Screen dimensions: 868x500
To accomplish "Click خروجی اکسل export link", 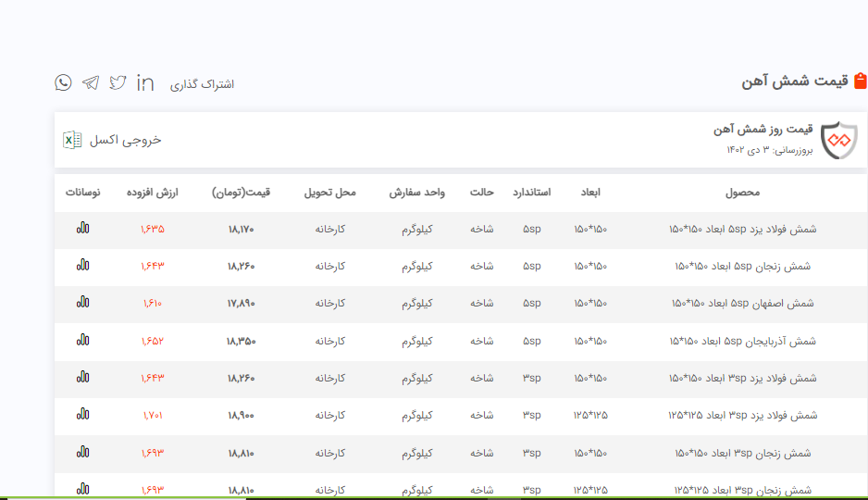I will [x=125, y=140].
